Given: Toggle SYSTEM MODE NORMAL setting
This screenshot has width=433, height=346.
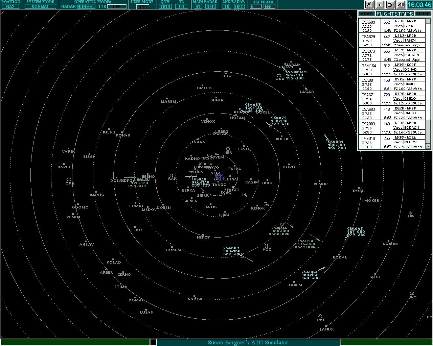Looking at the screenshot, I should (x=40, y=7).
